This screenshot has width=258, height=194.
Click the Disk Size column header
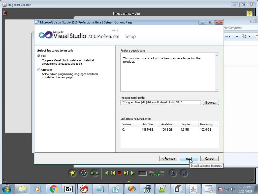point(150,124)
